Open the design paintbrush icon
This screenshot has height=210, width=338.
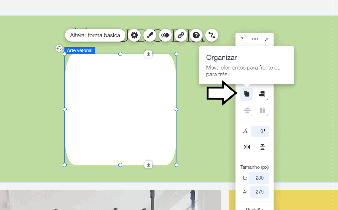pyautogui.click(x=150, y=35)
